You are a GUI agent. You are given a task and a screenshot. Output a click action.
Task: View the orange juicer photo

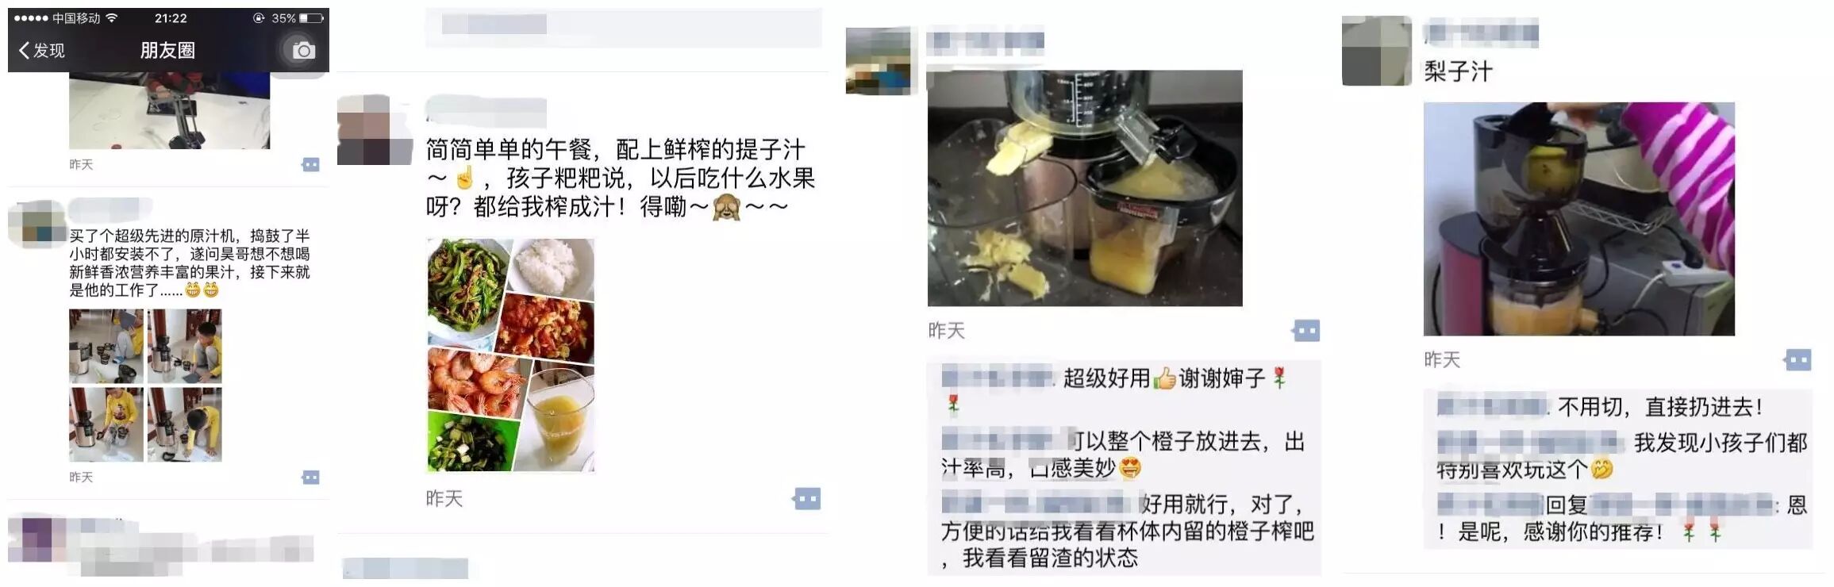pos(1085,188)
